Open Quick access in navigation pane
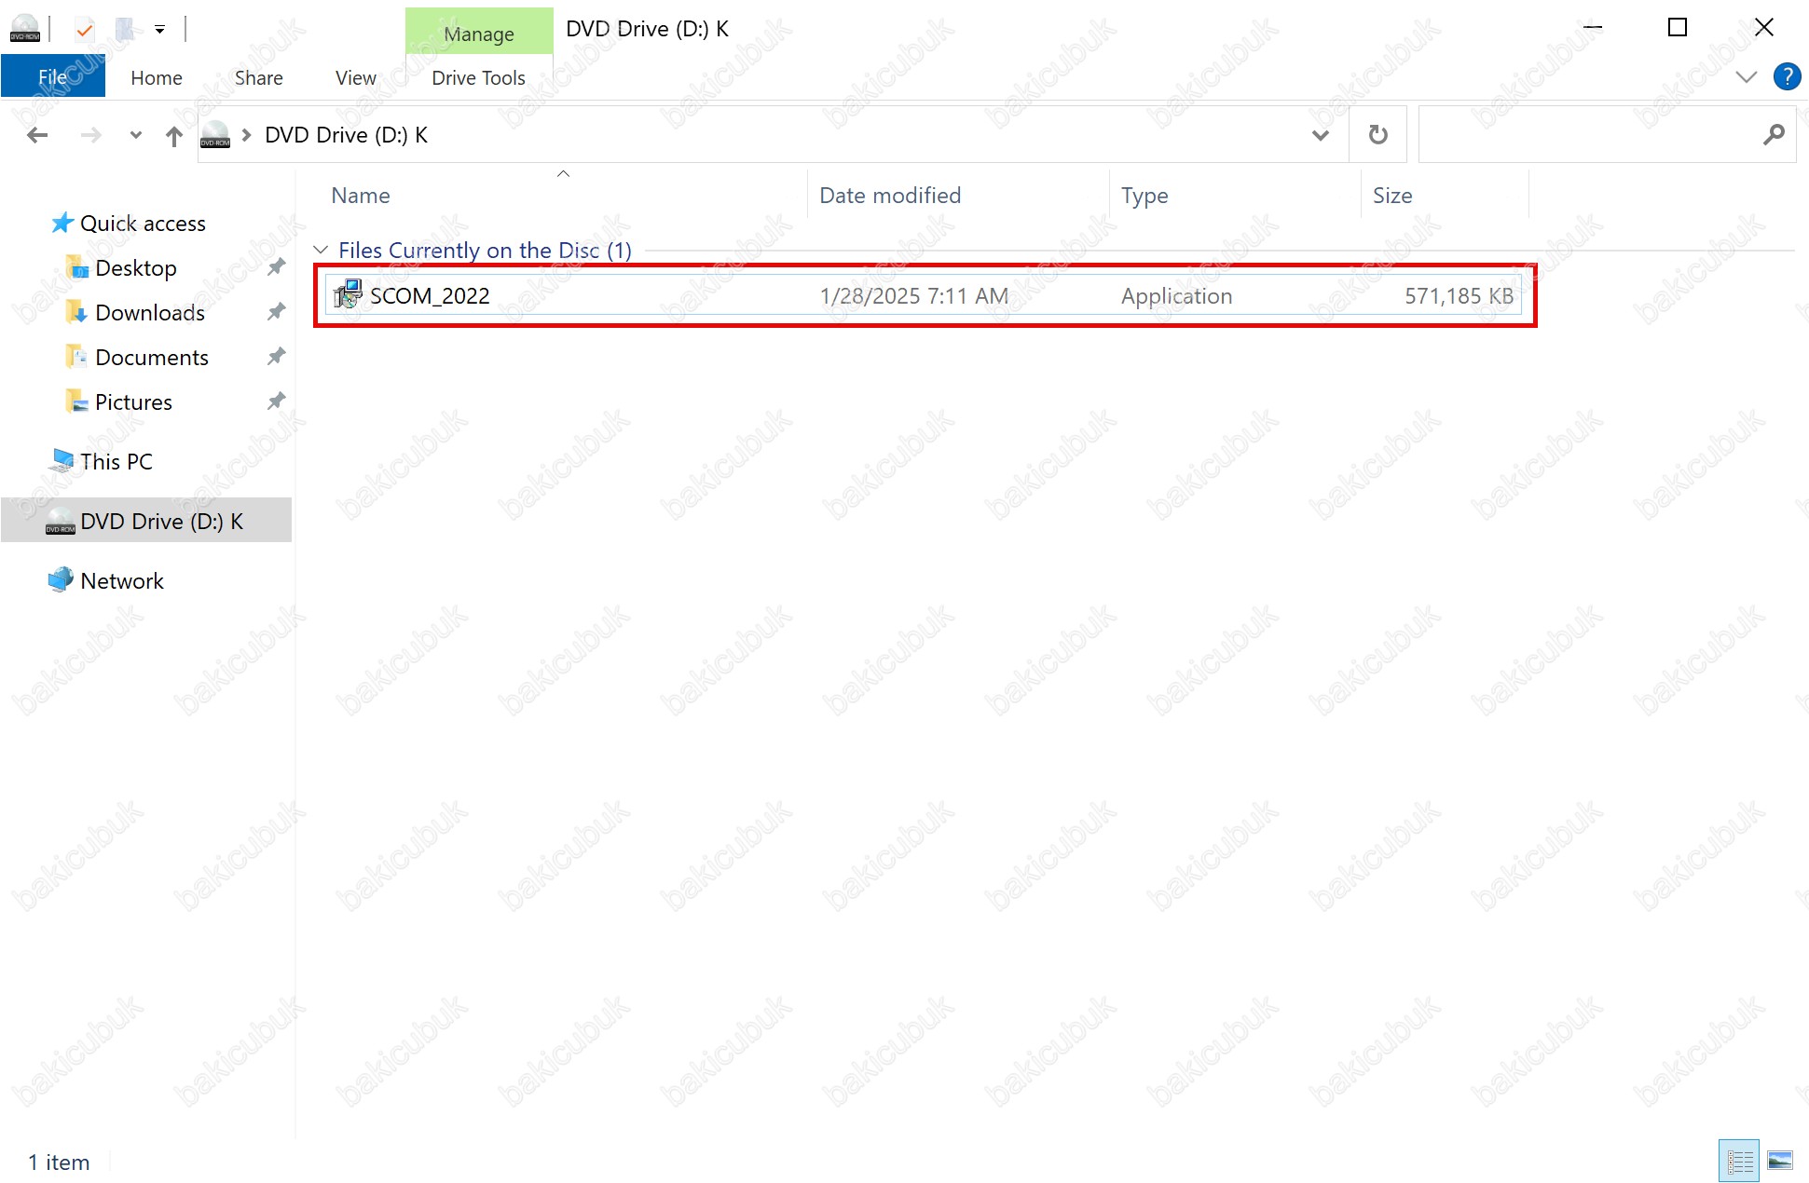Image resolution: width=1809 pixels, height=1183 pixels. (143, 224)
